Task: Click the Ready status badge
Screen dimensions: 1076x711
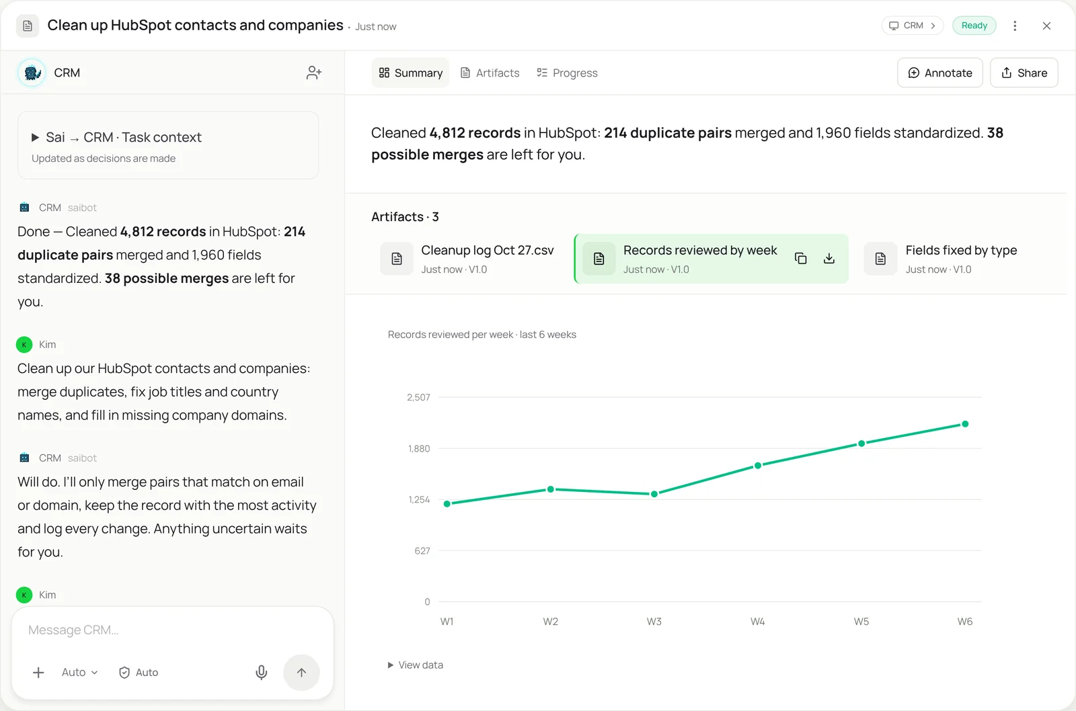Action: point(974,26)
